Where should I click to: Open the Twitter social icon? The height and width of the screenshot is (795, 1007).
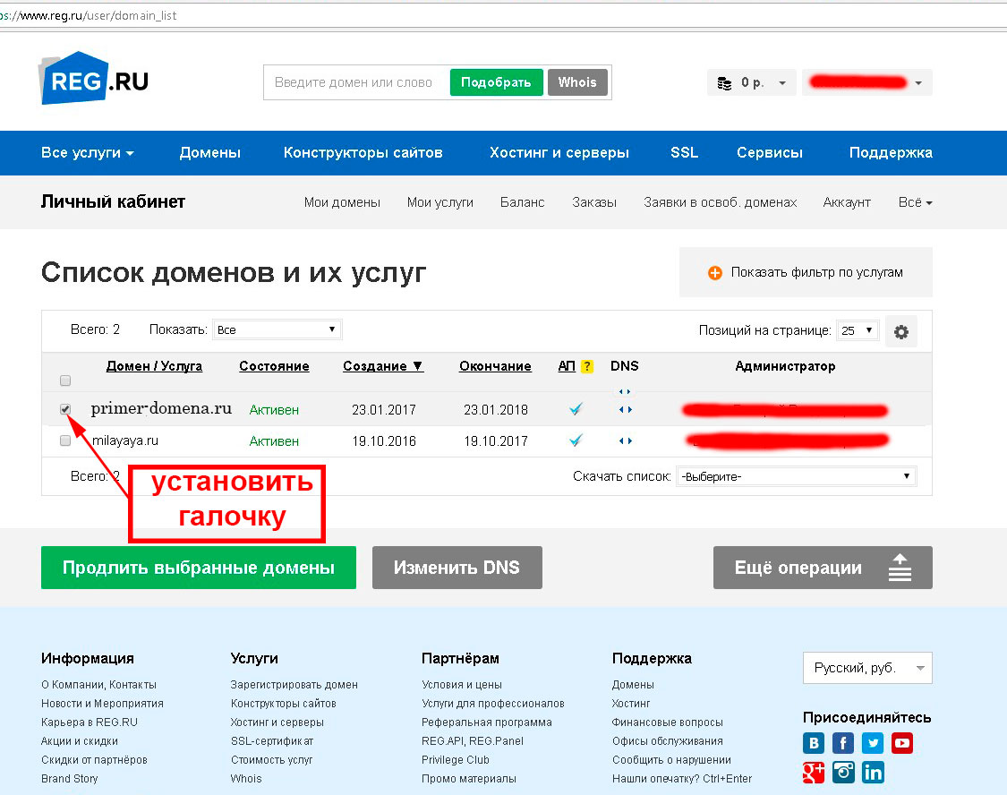pyautogui.click(x=872, y=743)
